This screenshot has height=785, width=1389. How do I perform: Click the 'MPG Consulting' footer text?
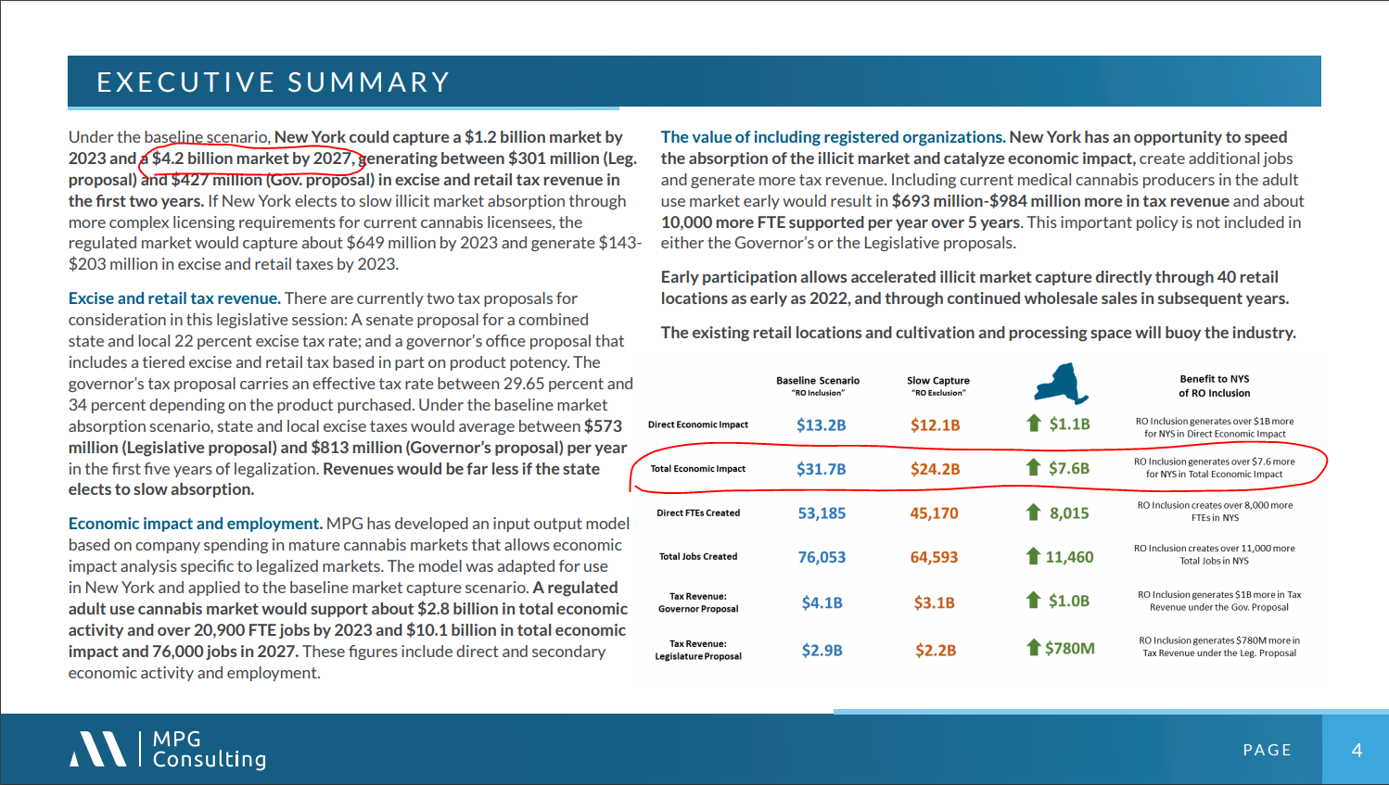(x=210, y=750)
